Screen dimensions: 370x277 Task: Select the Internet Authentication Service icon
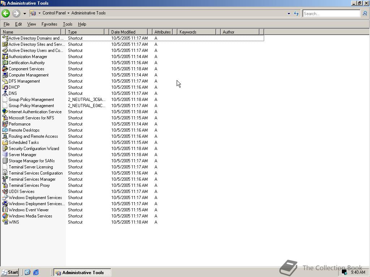[5, 112]
